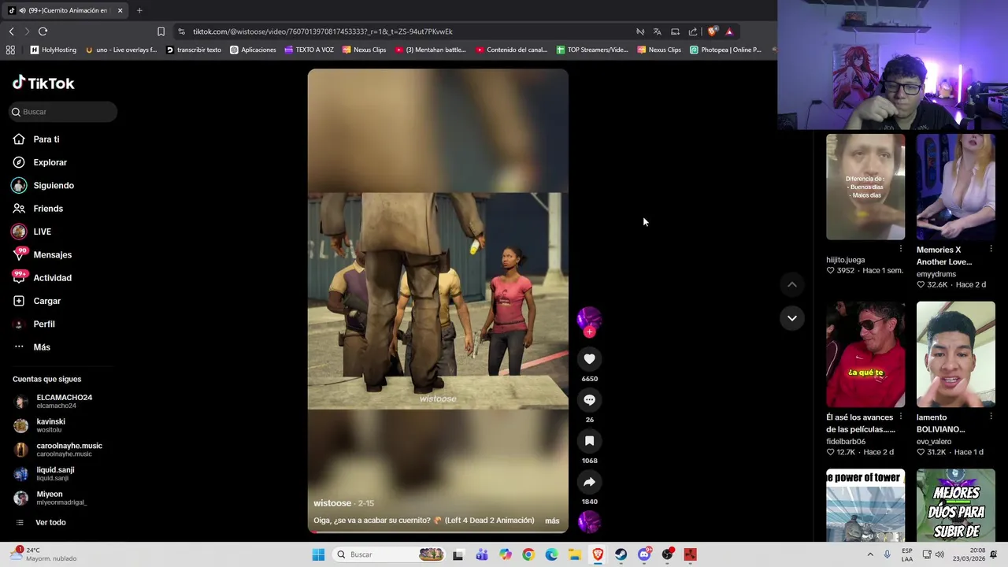Screen dimensions: 1008x567
Task: Go to next video with down chevron
Action: [x=792, y=318]
